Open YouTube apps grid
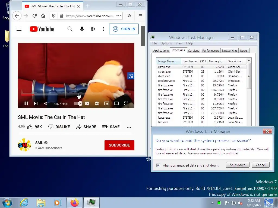278x208 pixels. tap(93, 29)
